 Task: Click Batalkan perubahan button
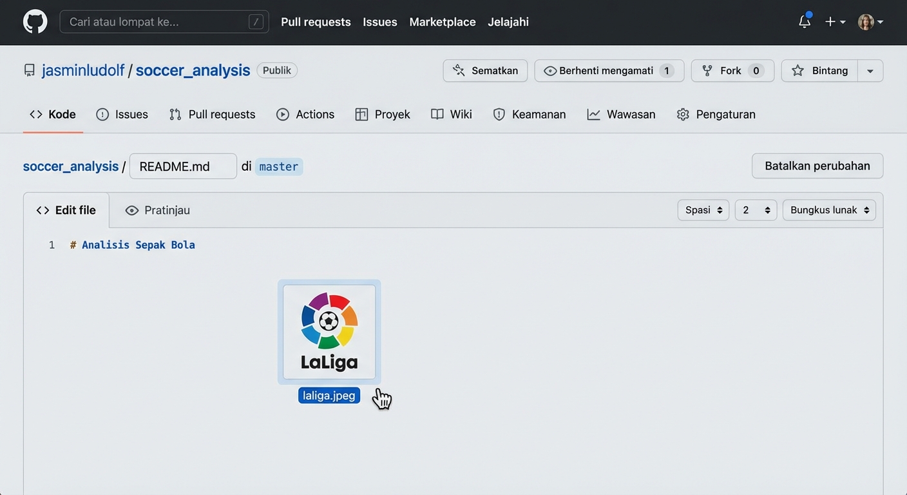tap(817, 166)
